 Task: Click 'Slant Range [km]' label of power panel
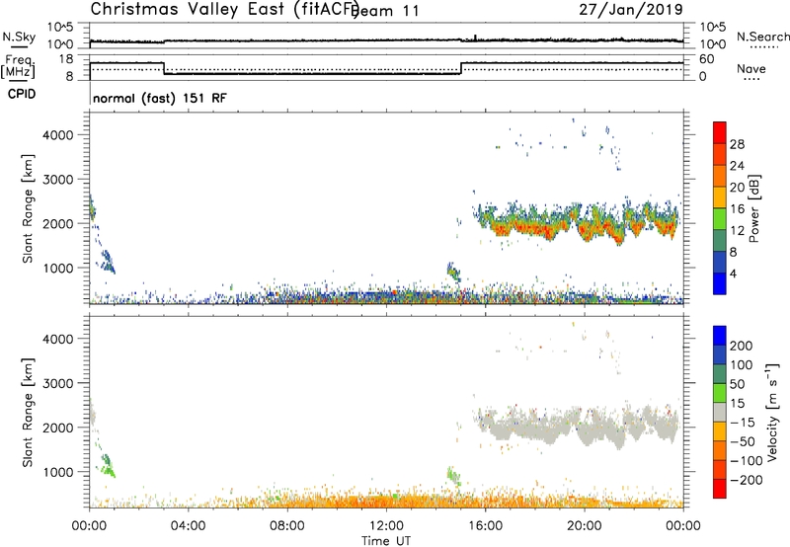tap(28, 208)
